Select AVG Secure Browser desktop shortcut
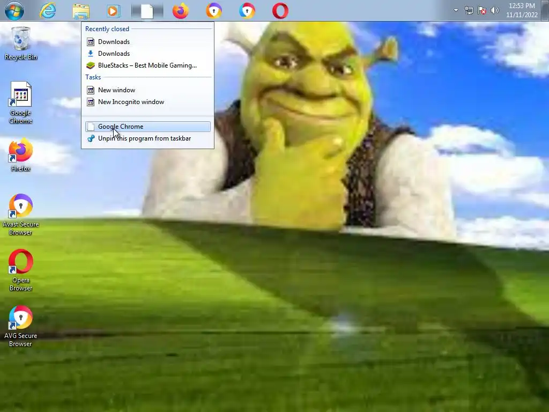The image size is (549, 412). point(21,326)
